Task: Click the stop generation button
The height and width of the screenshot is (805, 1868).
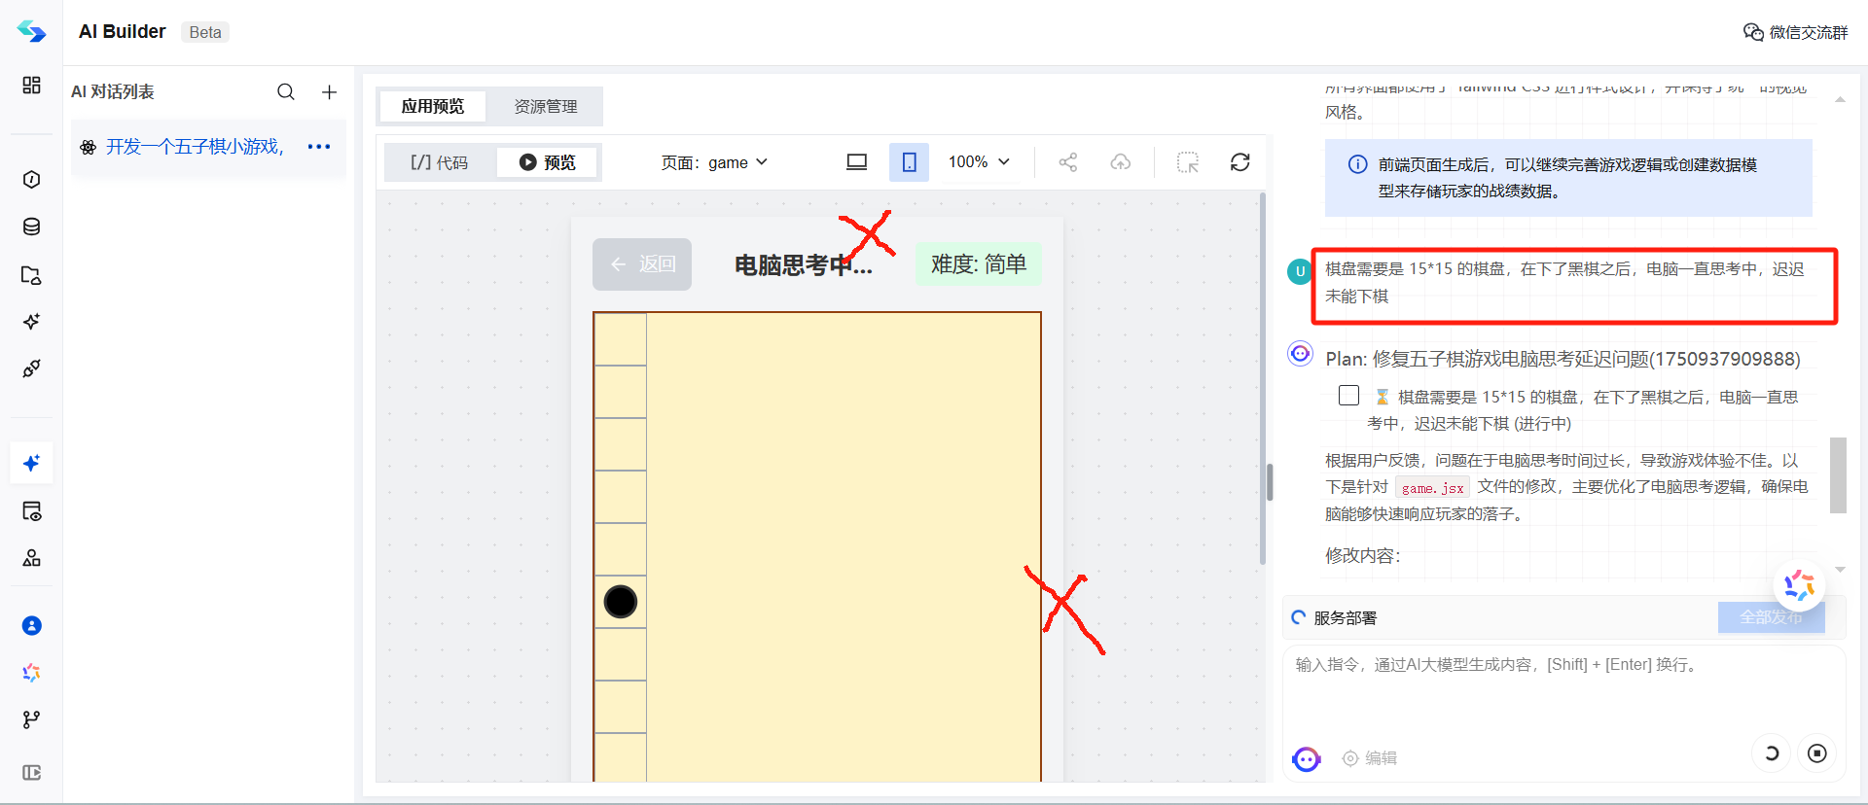Action: click(x=1816, y=753)
